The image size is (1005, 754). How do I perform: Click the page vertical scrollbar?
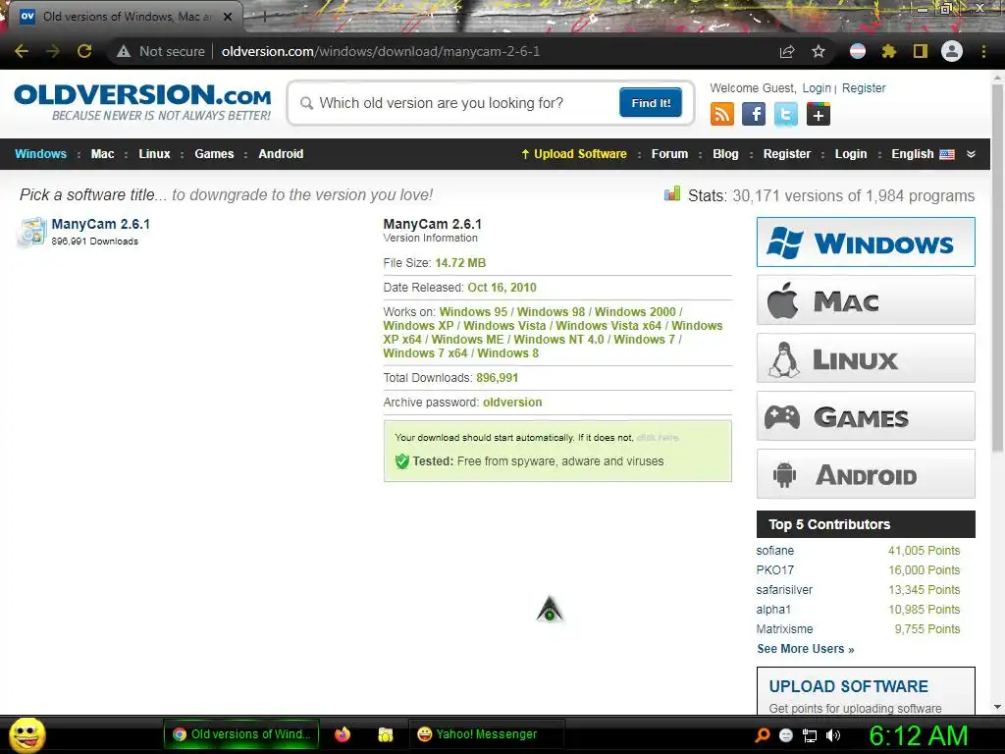pos(997,266)
